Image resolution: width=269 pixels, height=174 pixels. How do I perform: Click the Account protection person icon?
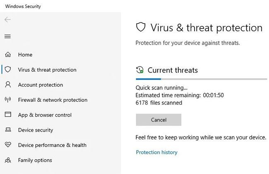pyautogui.click(x=8, y=85)
